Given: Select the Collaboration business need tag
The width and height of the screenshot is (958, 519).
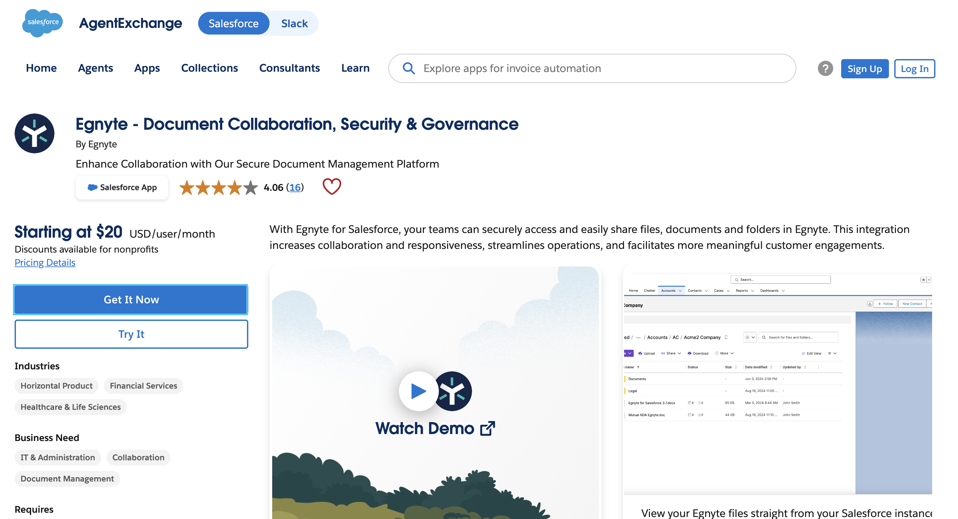Looking at the screenshot, I should point(138,458).
